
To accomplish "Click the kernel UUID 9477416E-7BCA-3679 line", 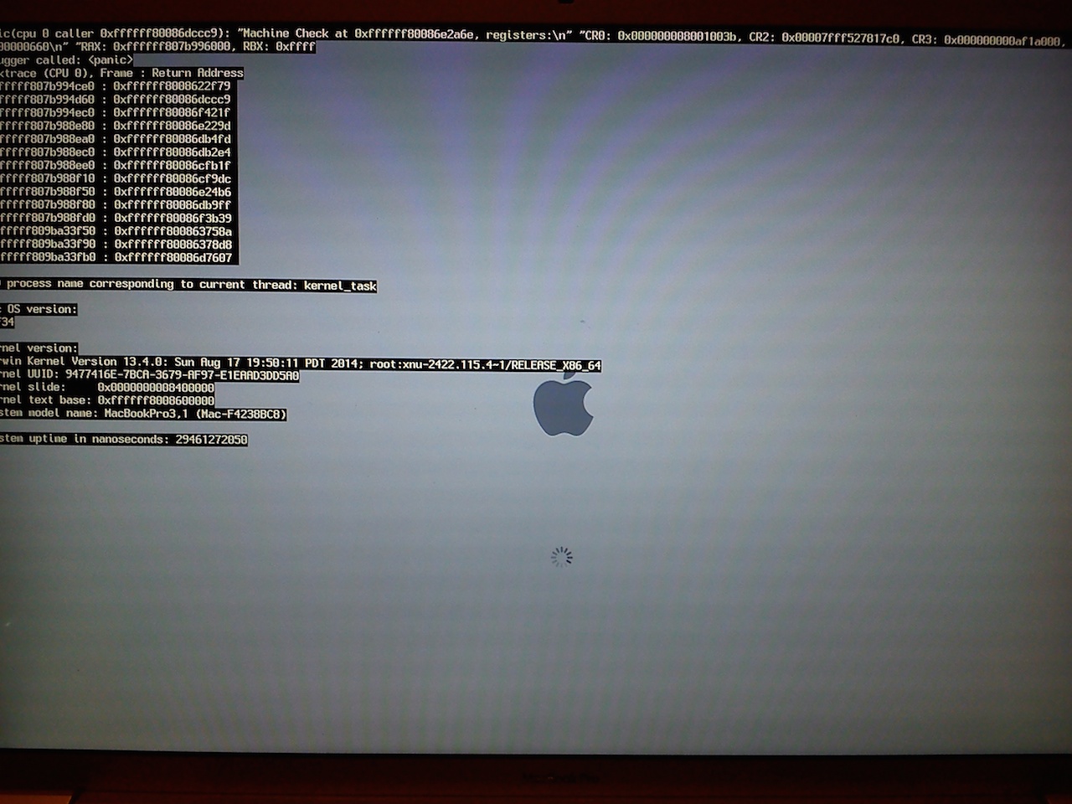I will (x=150, y=375).
